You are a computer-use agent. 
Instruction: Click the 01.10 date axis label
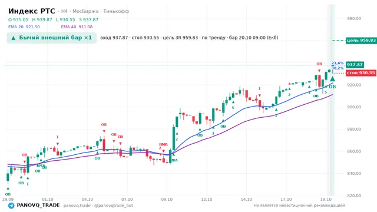pyautogui.click(x=48, y=200)
